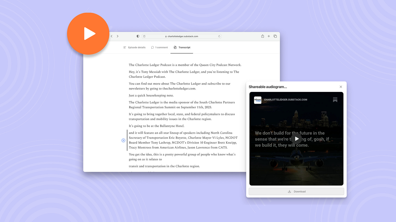The image size is (396, 222).
Task: Click the address bar showing charlotteledger.substack.com
Action: [x=182, y=36]
